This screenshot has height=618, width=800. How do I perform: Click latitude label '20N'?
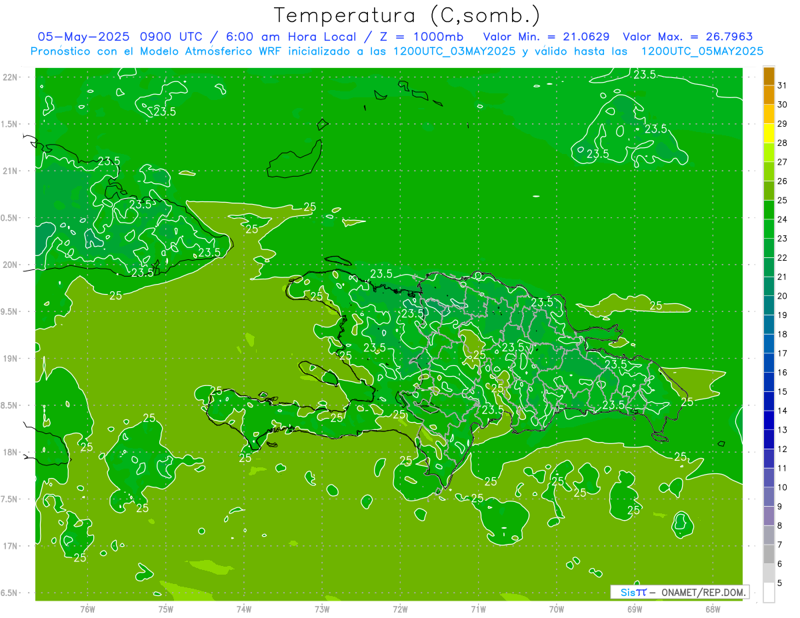[9, 265]
